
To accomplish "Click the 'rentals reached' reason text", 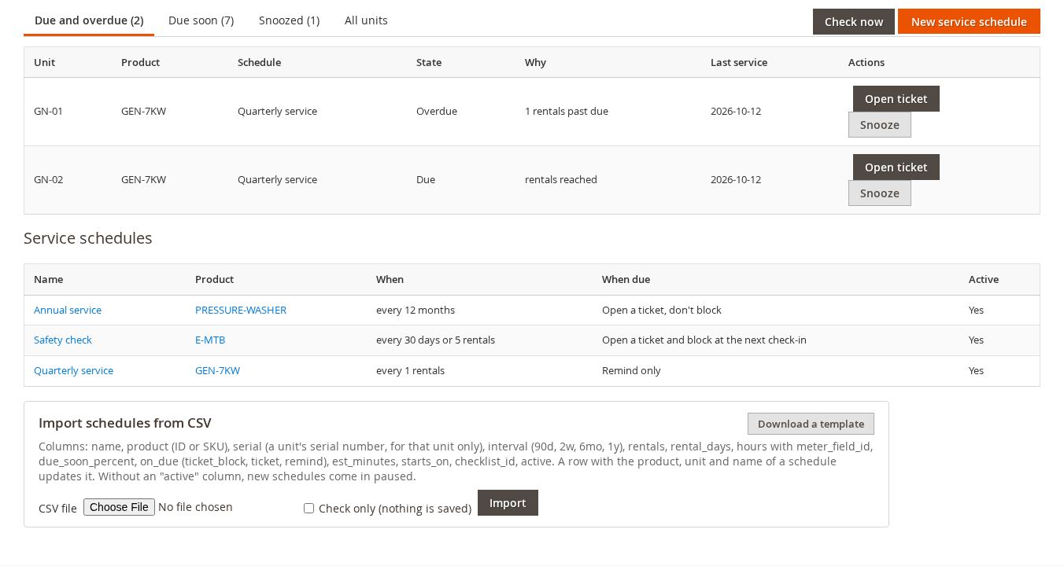I will [561, 180].
